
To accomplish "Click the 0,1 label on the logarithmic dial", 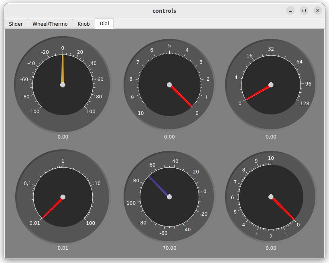I will [28, 183].
